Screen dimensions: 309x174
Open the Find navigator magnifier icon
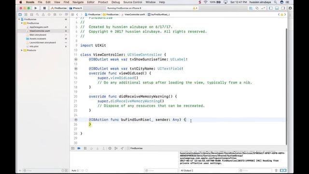click(x=37, y=14)
